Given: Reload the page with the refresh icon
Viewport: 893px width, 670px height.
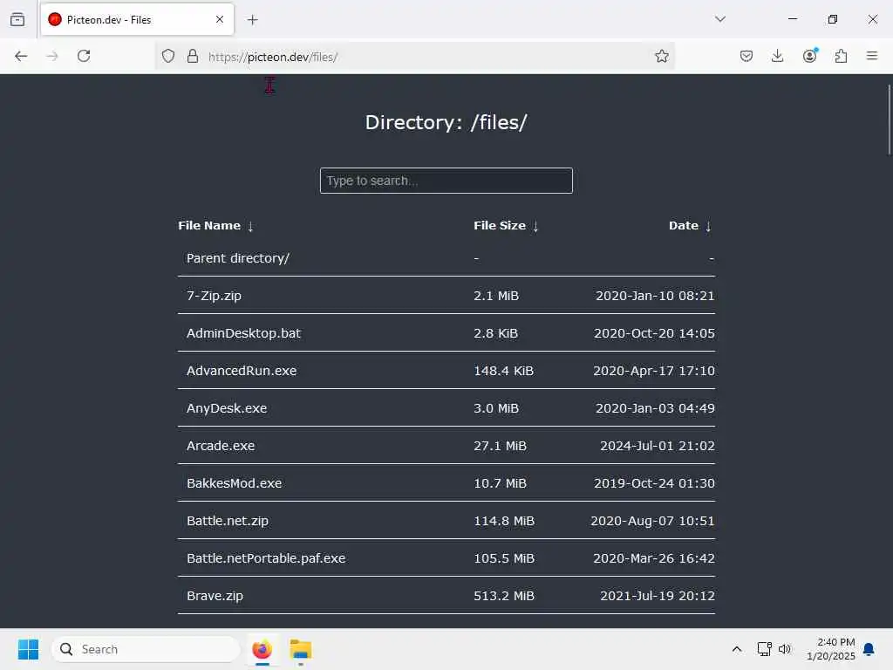Looking at the screenshot, I should coord(84,56).
